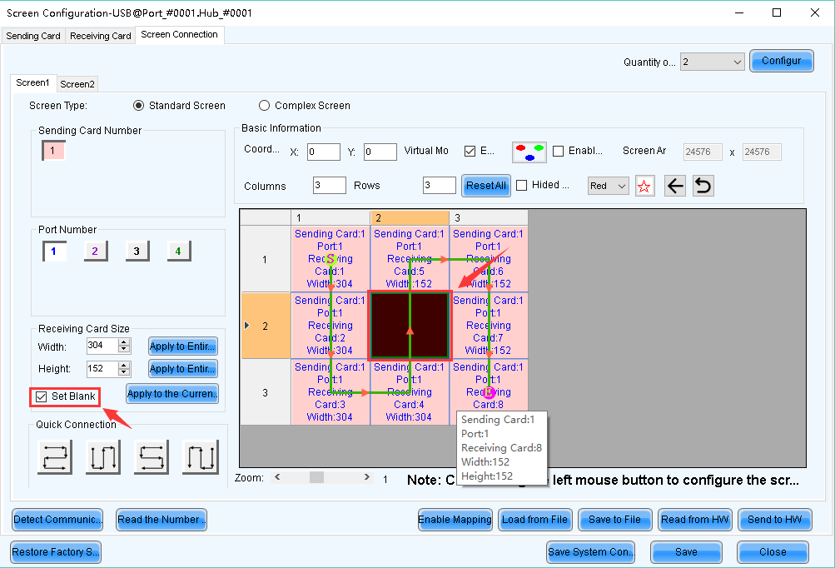This screenshot has width=835, height=568.
Task: Open the Red color dropdown
Action: (608, 186)
